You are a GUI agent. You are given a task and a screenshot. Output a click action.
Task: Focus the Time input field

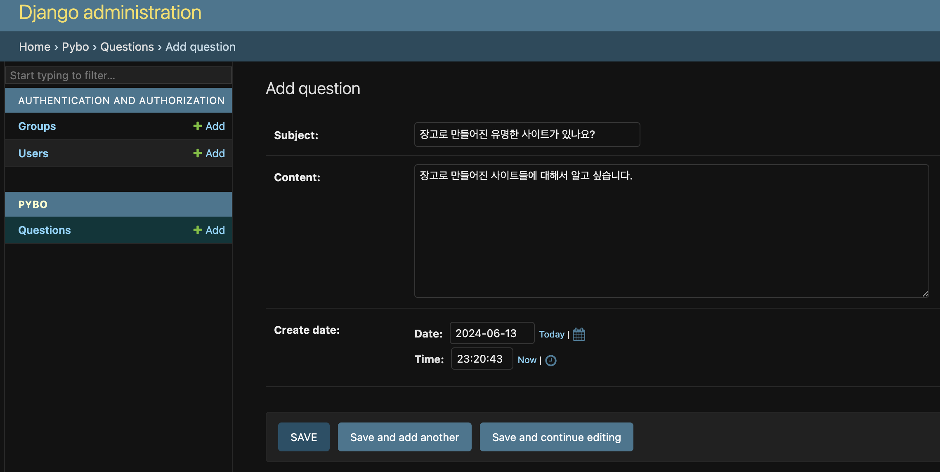pyautogui.click(x=482, y=359)
